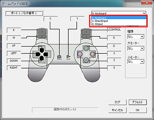Click the left shoulder 2 button on the gamepad
154x120 pixels.
point(42,32)
